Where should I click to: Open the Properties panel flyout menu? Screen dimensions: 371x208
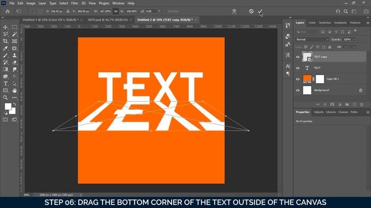pos(368,112)
